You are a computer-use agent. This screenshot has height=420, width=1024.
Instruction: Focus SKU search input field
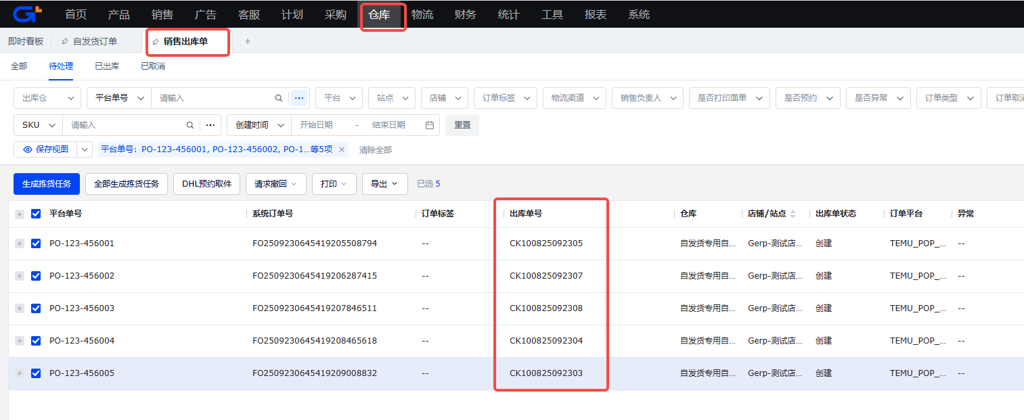(125, 125)
